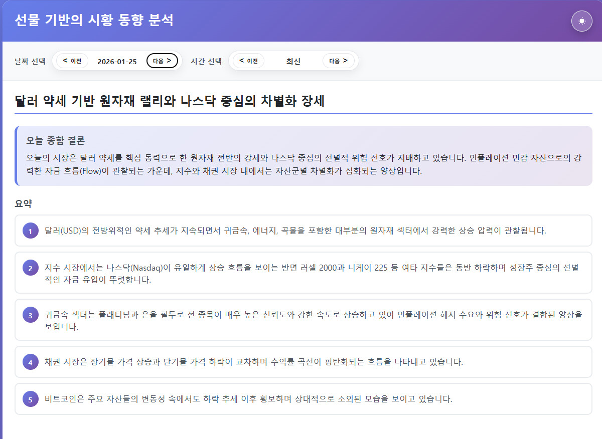
Task: Select the '최신' time value
Action: pyautogui.click(x=293, y=61)
